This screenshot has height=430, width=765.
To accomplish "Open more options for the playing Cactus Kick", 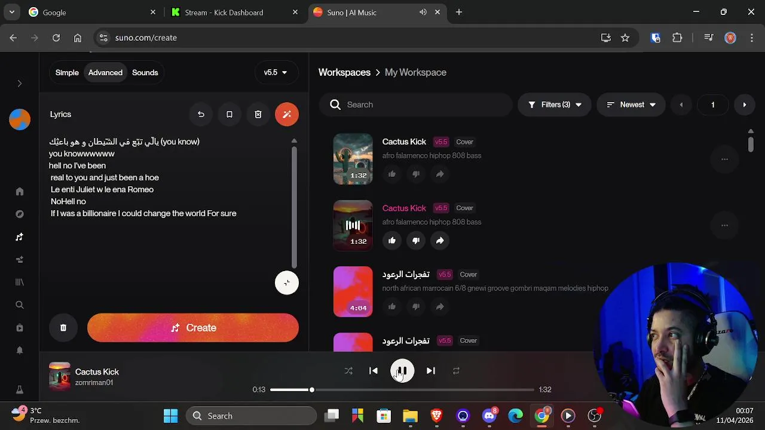I will (724, 226).
